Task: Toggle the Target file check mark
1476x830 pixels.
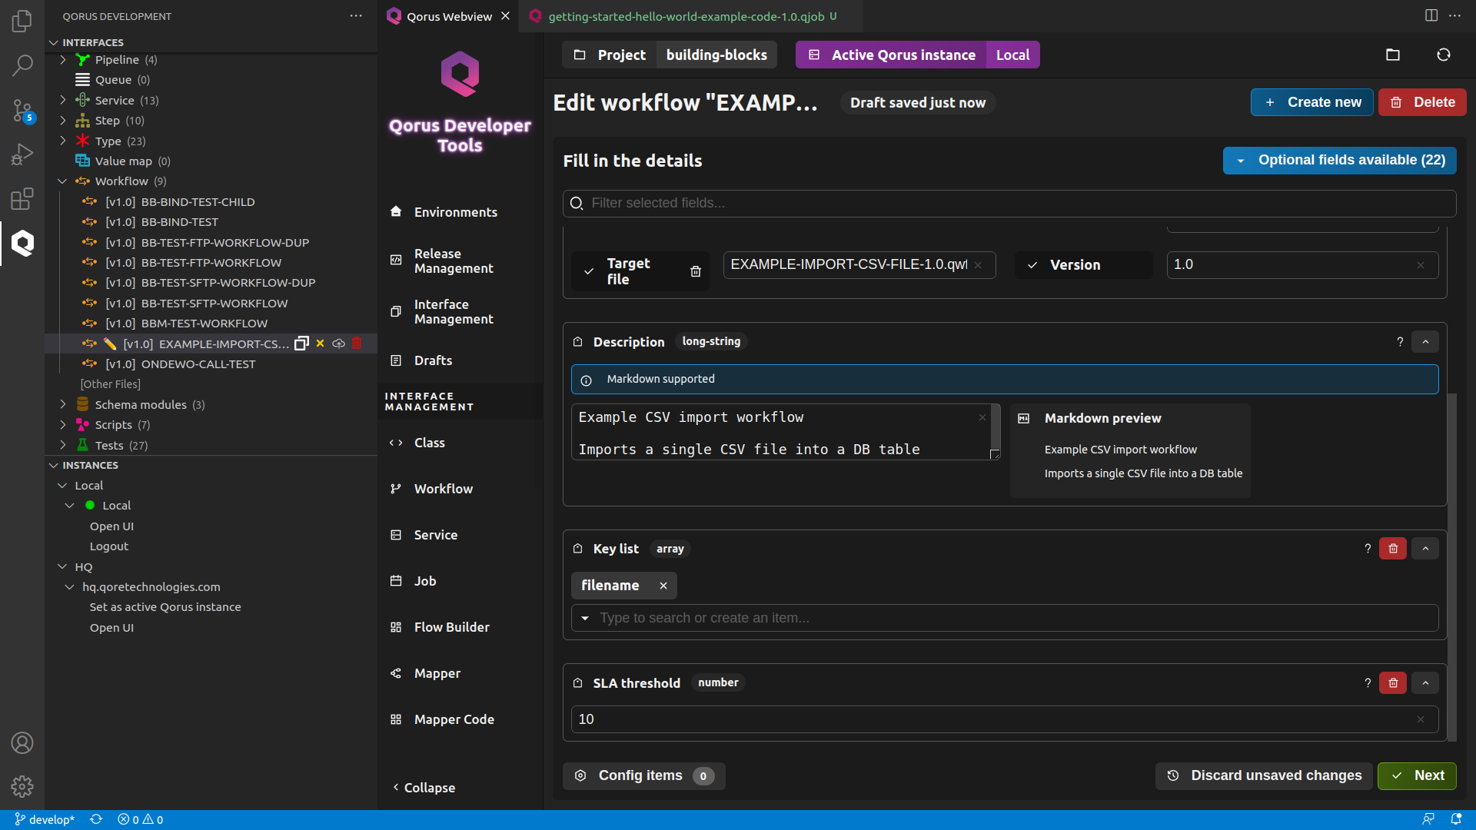Action: tap(589, 271)
